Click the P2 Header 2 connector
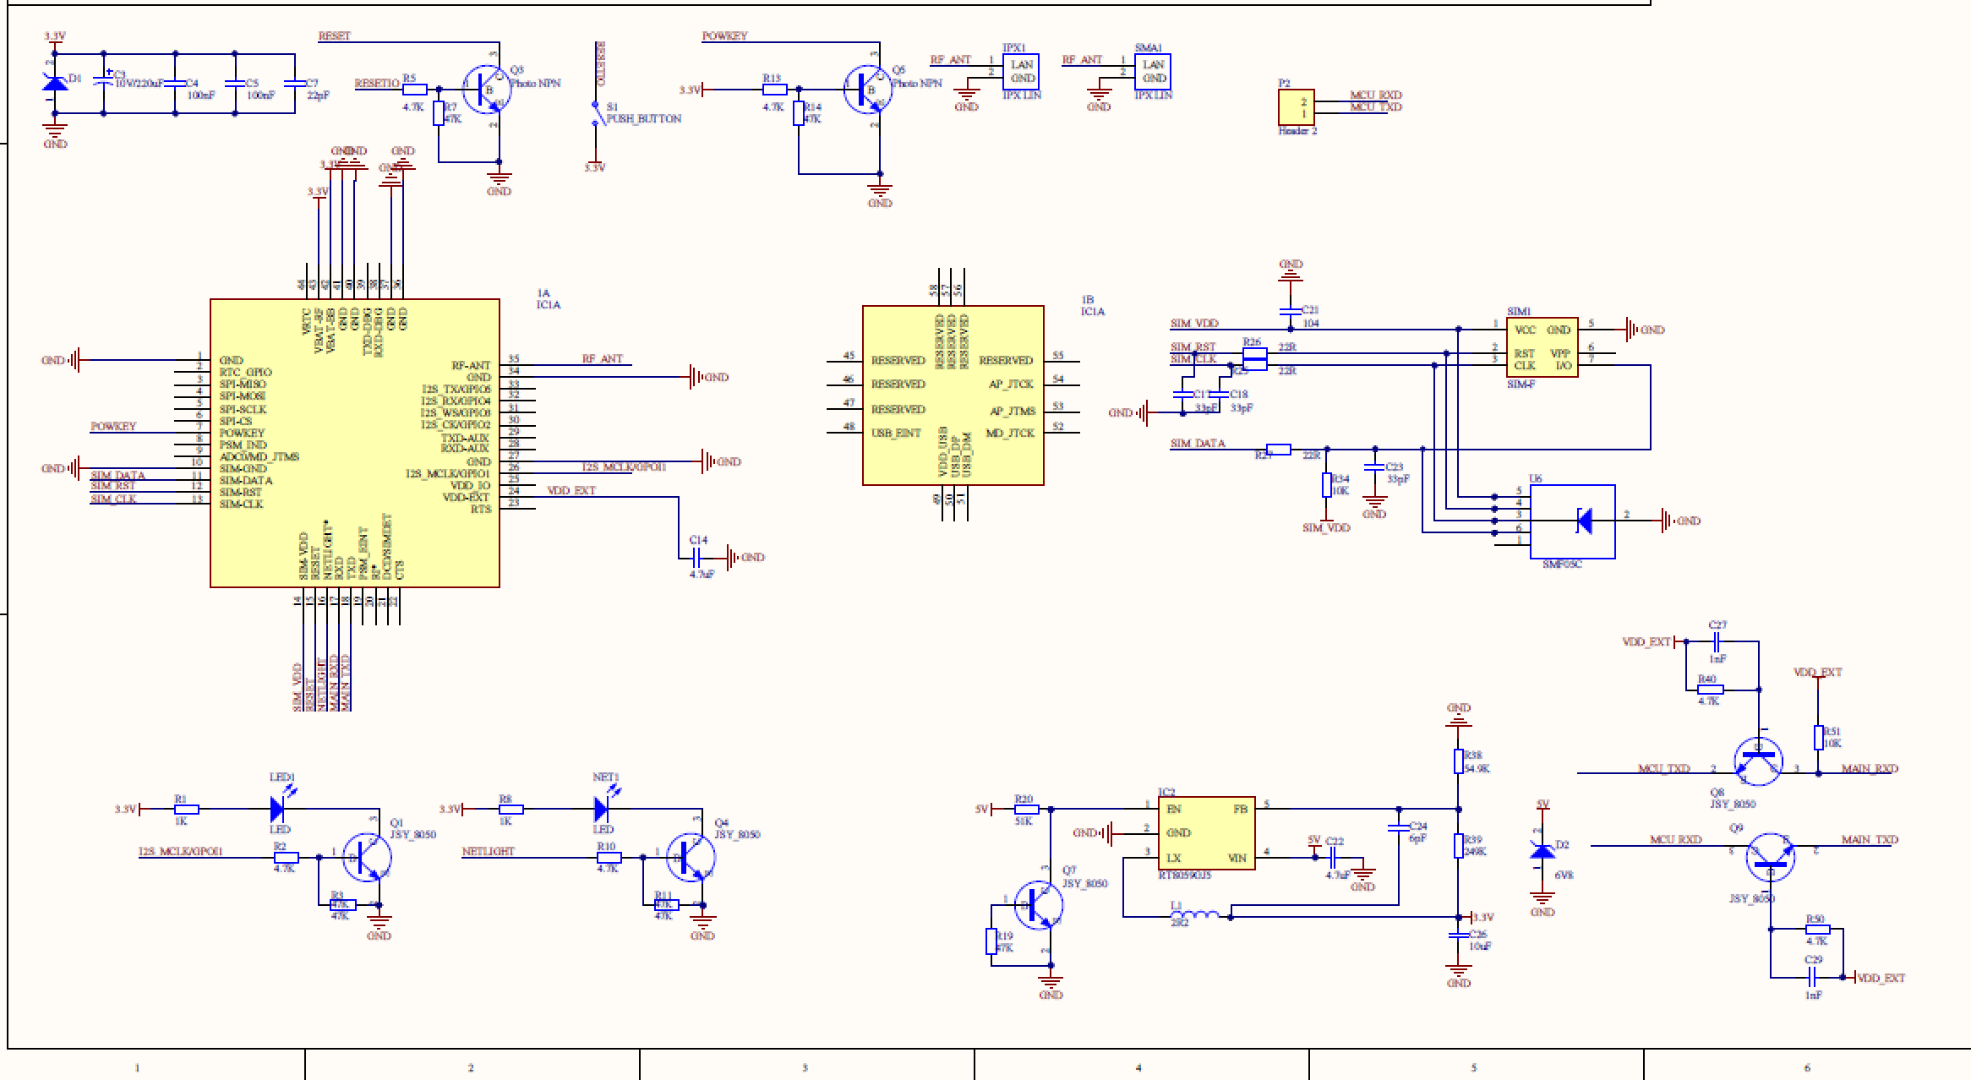Image resolution: width=1971 pixels, height=1080 pixels. pos(1296,107)
